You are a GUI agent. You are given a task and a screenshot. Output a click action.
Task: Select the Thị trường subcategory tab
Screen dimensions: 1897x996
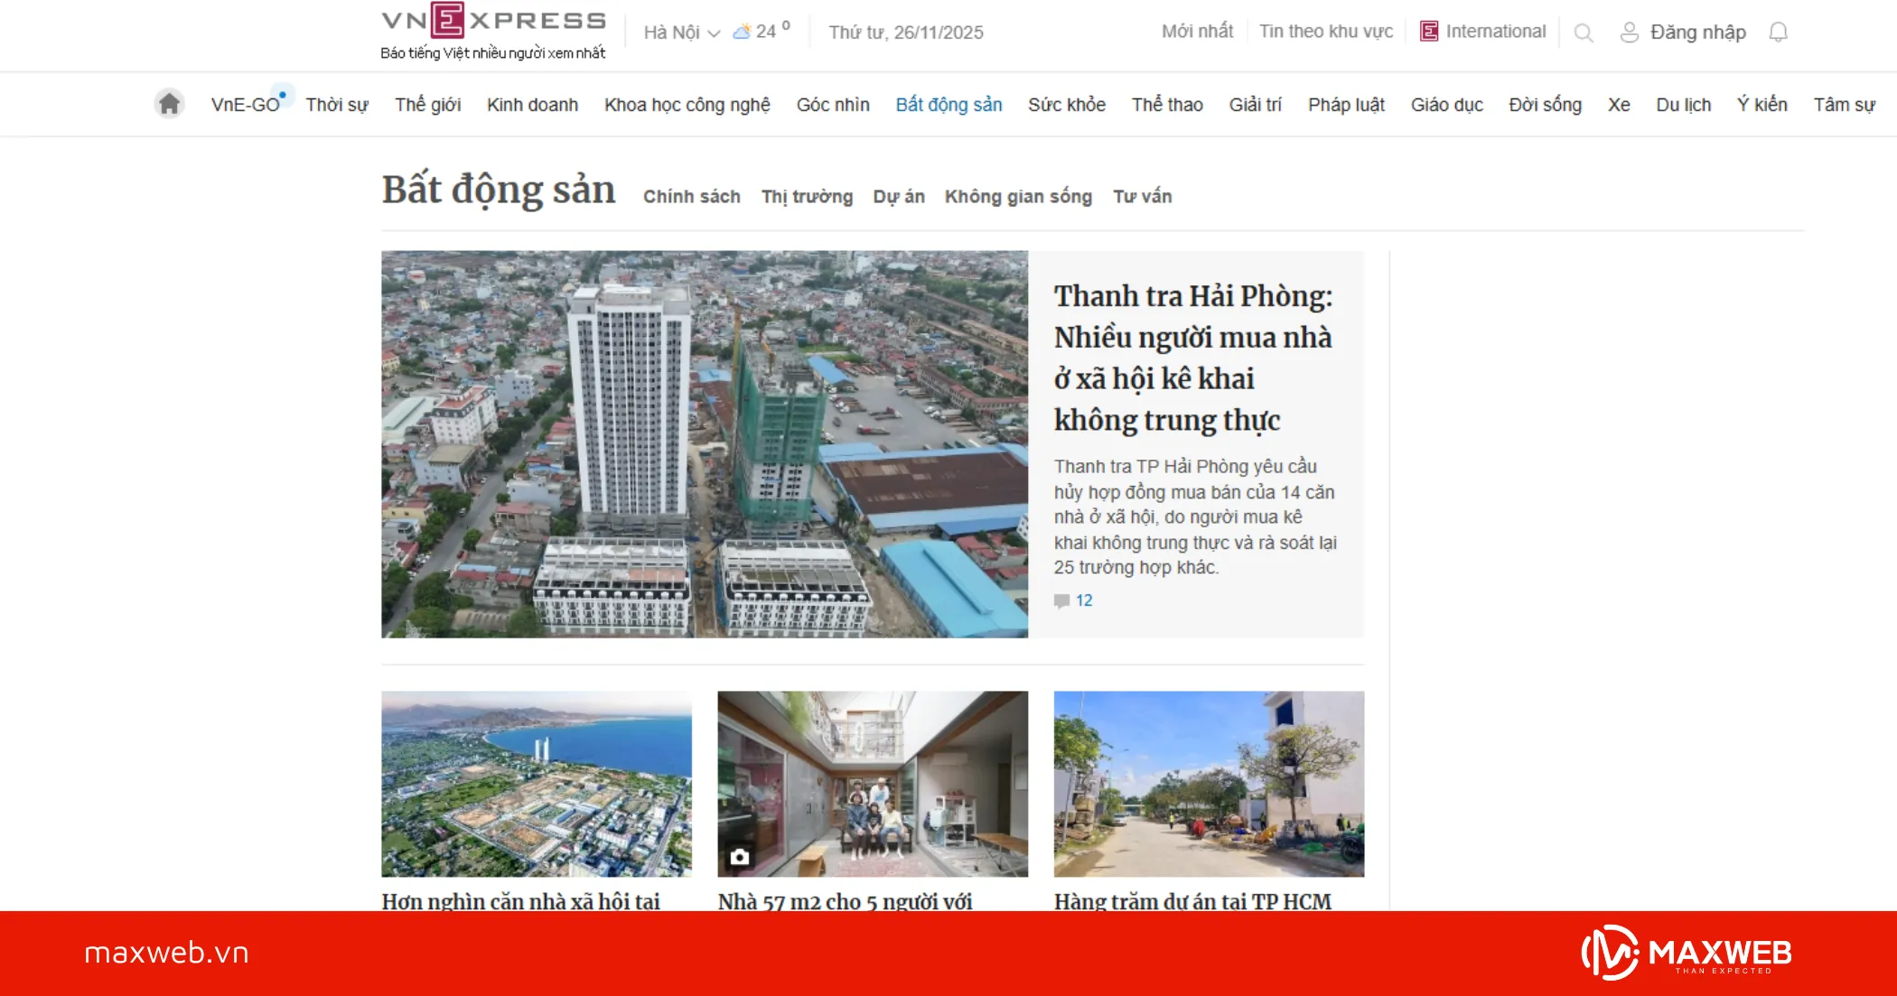click(807, 197)
